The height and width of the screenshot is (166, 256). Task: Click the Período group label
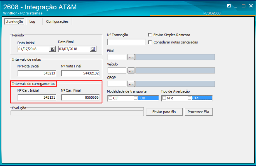pyautogui.click(x=18, y=35)
